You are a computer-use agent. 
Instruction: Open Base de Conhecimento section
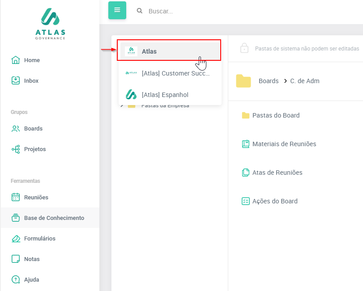[54, 218]
